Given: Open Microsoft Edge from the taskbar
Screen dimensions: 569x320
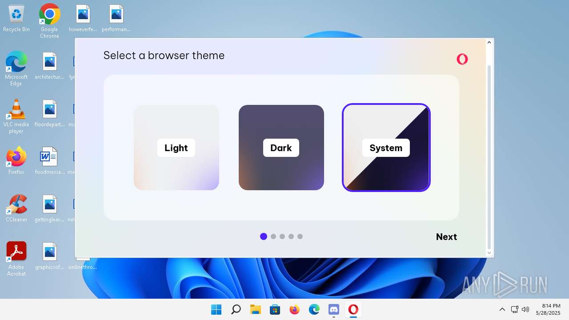Looking at the screenshot, I should point(314,309).
